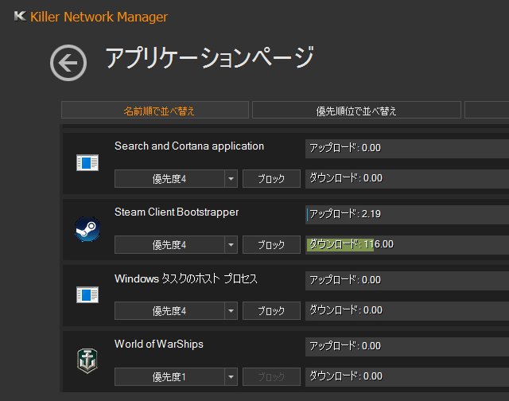Click the Steam Client Bootstrapper icon

click(86, 229)
